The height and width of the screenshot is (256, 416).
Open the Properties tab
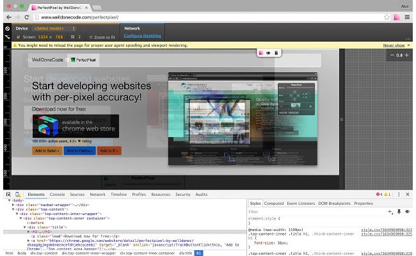pyautogui.click(x=364, y=204)
